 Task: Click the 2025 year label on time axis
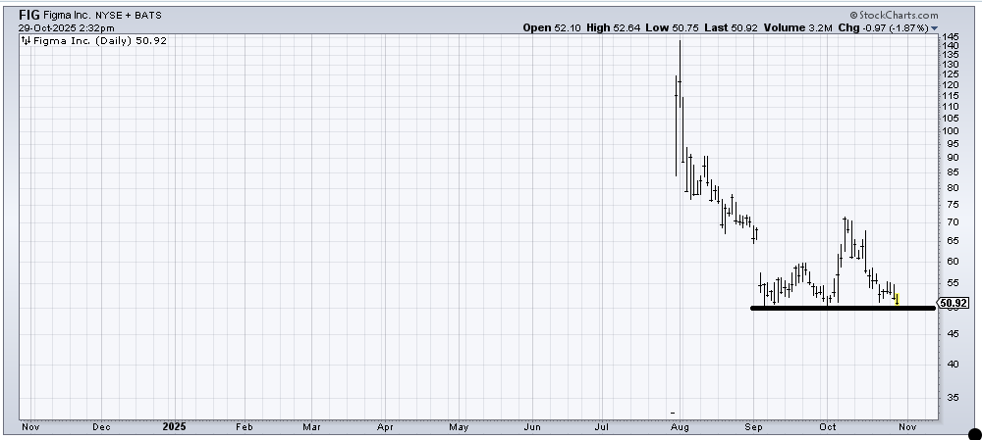click(x=173, y=427)
